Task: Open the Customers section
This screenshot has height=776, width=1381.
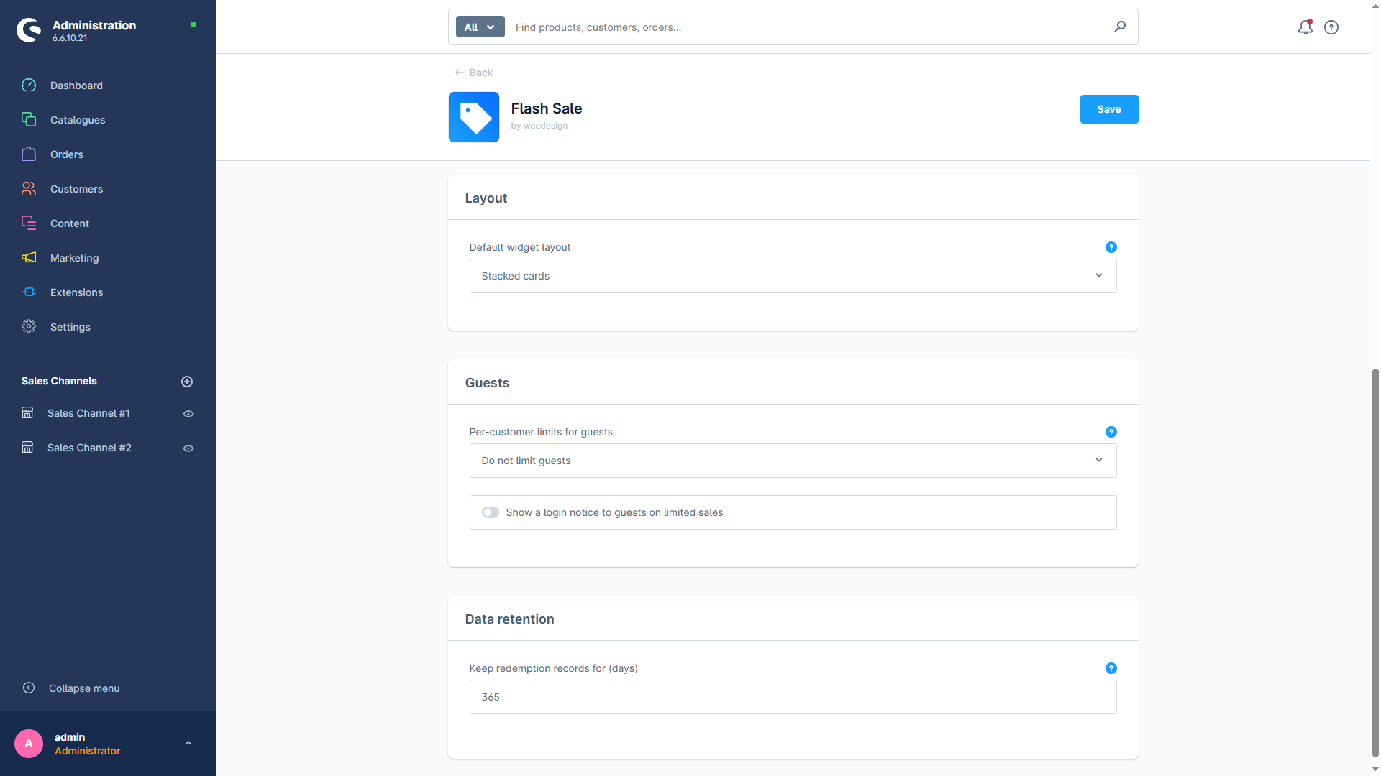Action: (76, 189)
